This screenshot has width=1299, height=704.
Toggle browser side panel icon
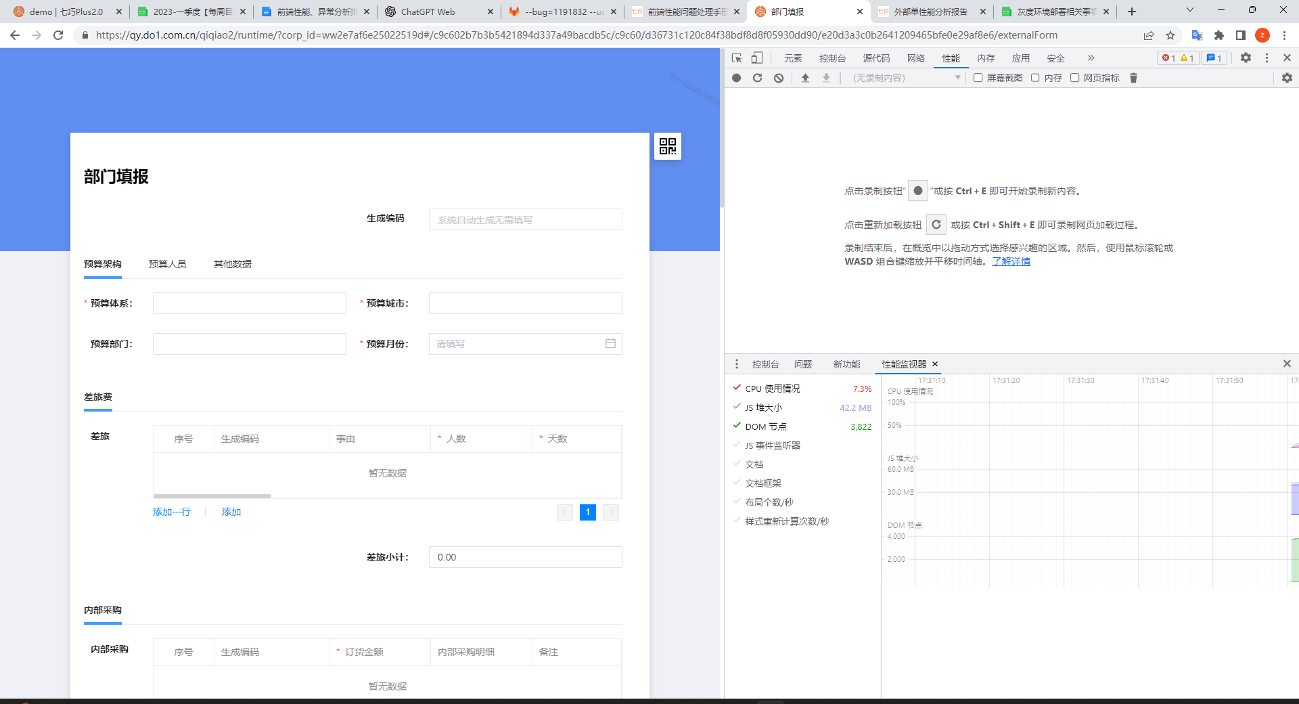click(1241, 35)
